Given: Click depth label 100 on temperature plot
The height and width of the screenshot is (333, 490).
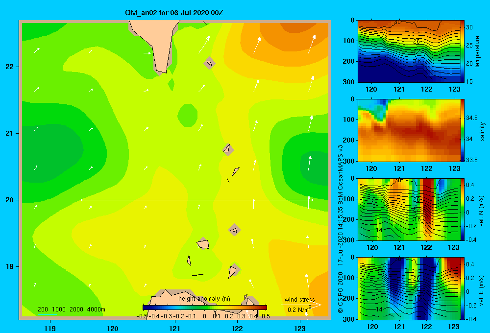Looking at the screenshot, I should click(x=349, y=41).
